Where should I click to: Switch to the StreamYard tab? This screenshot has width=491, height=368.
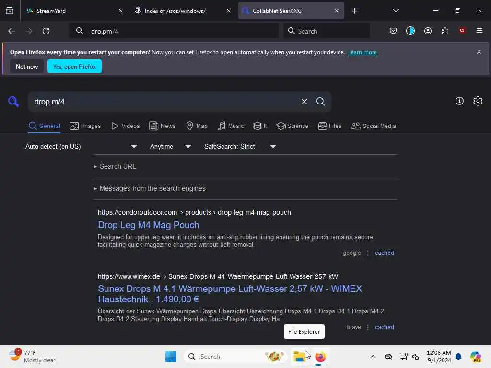73,11
